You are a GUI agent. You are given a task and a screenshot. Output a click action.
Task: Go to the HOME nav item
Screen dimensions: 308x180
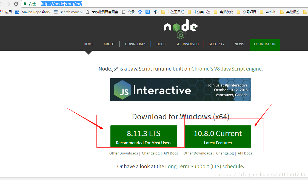(89, 44)
